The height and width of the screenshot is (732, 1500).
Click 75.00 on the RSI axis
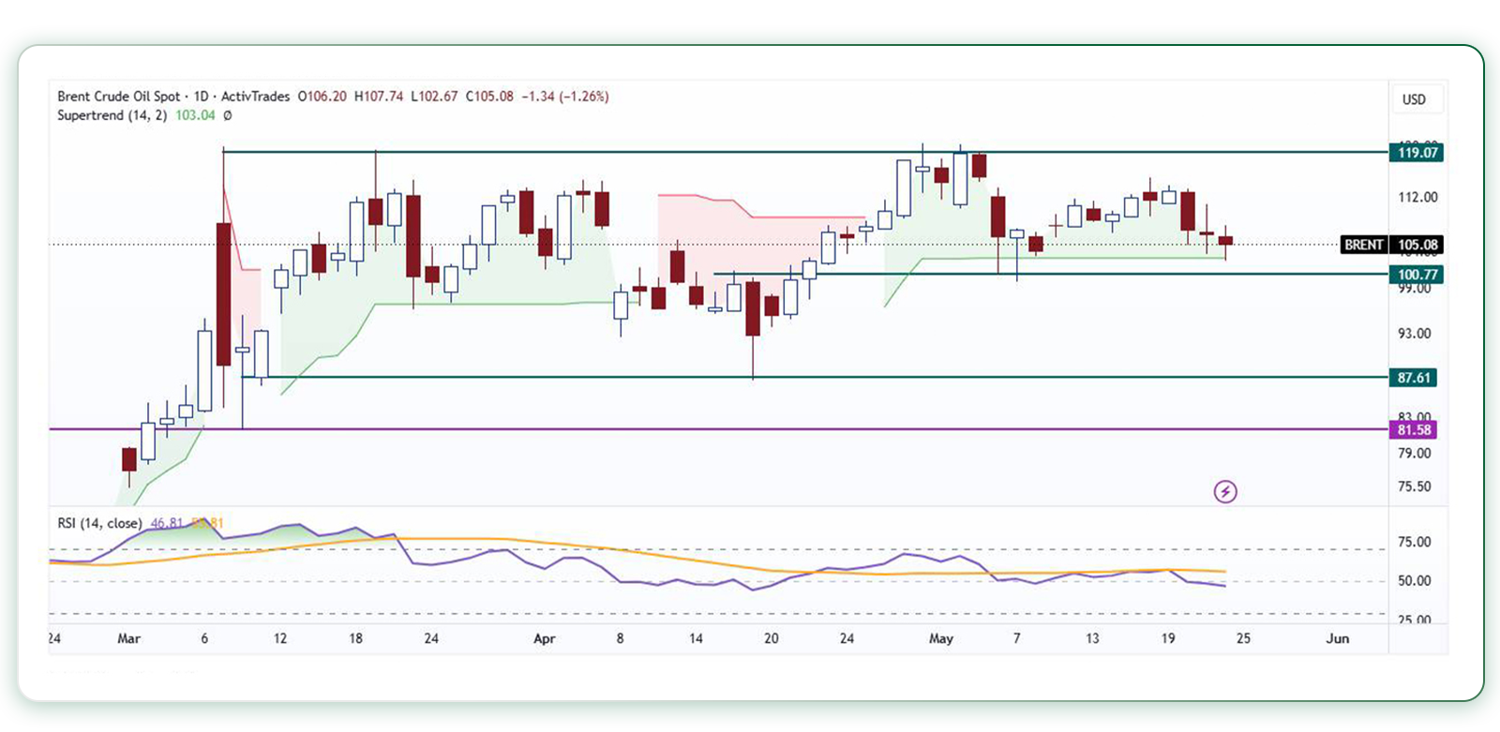1415,542
